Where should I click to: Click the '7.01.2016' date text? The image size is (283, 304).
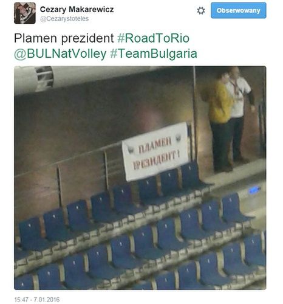click(x=47, y=299)
